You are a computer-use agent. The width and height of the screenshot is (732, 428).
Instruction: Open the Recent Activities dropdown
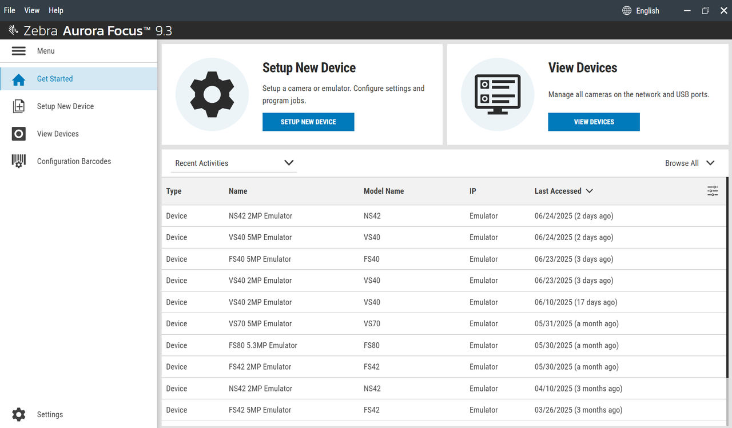click(234, 163)
